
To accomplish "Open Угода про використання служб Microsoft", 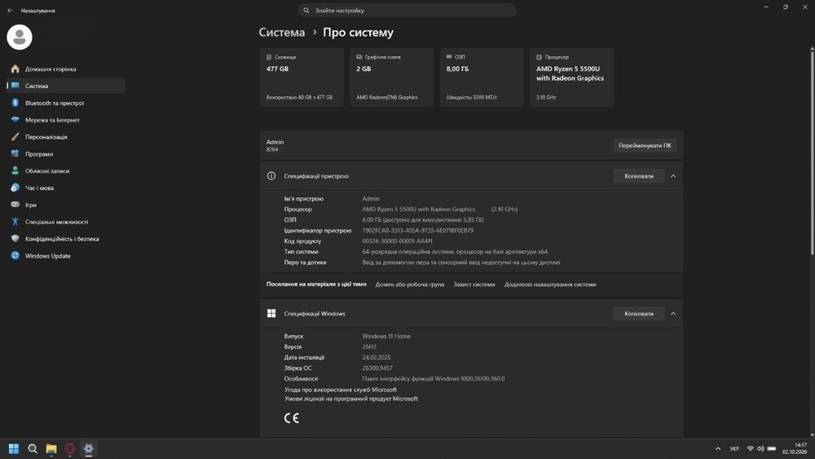I will pyautogui.click(x=341, y=390).
